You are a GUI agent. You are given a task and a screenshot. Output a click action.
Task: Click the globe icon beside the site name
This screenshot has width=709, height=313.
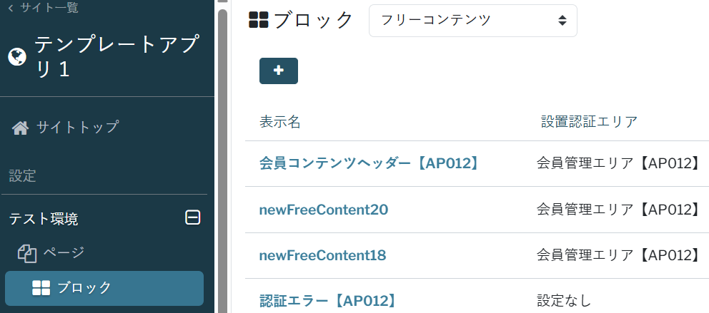coord(17,56)
